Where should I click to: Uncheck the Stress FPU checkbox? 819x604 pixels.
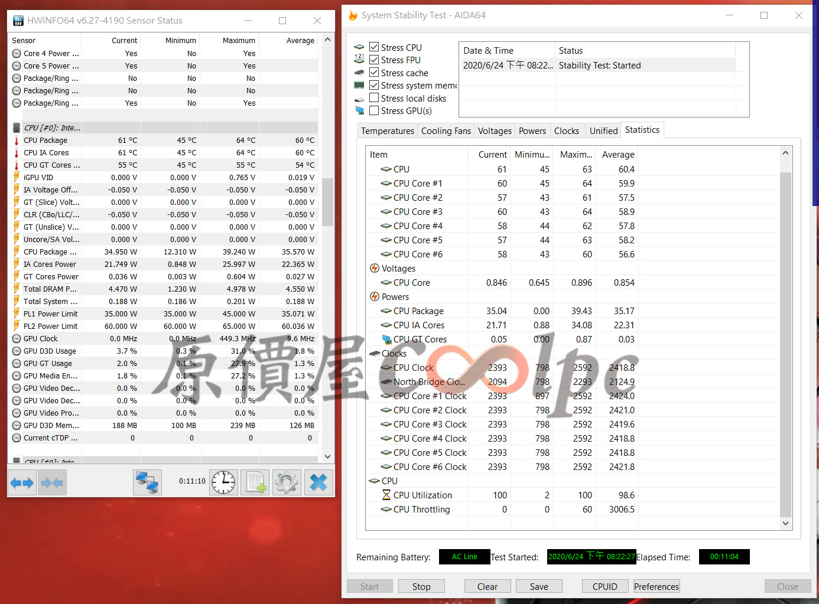374,60
